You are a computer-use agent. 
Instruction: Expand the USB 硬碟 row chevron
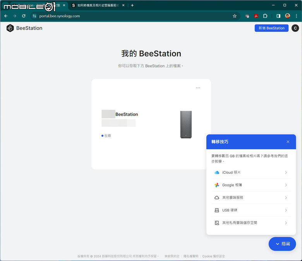point(286,210)
